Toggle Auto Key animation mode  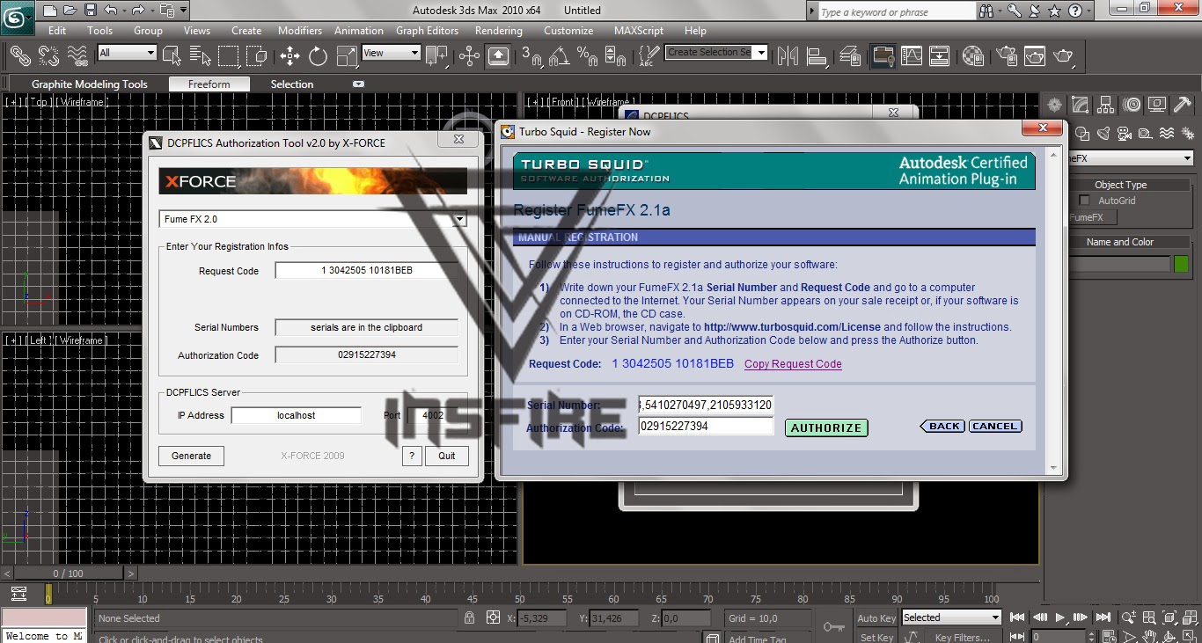tap(876, 618)
